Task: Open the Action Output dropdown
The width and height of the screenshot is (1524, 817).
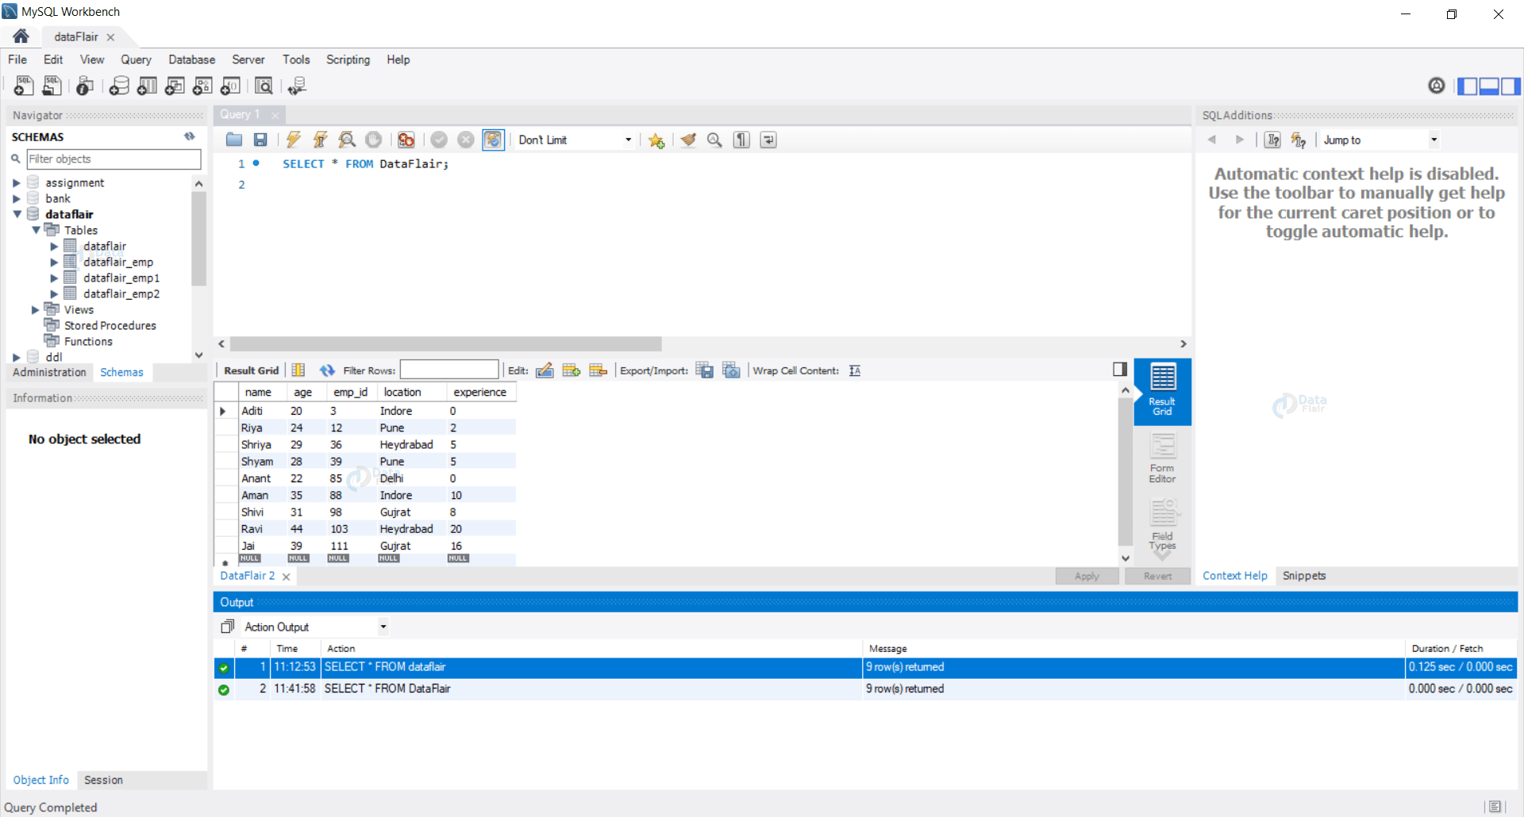Action: (x=315, y=627)
